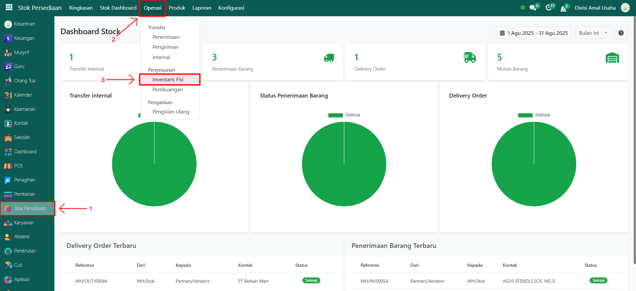Open the Laporan menu in navbar

click(202, 8)
